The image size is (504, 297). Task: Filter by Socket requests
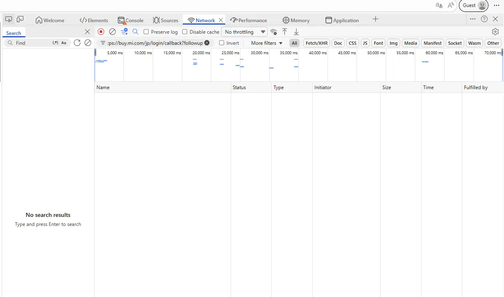click(x=455, y=43)
